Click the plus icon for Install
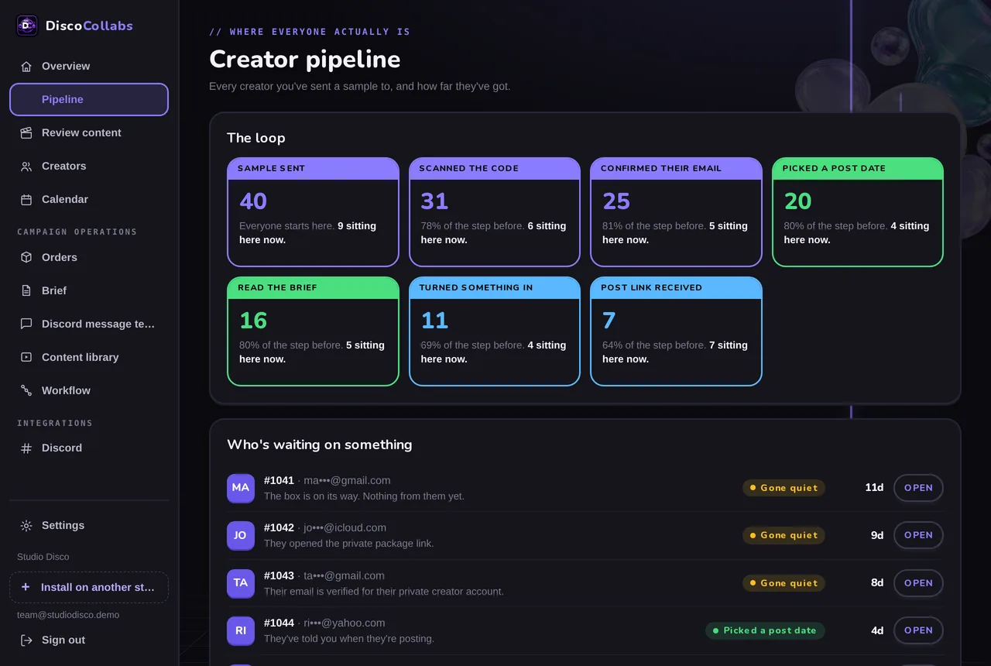Screen dimensions: 991x666 pos(26,587)
